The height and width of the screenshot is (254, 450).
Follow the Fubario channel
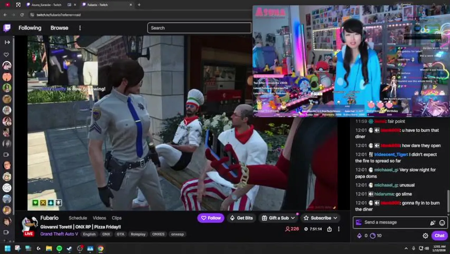click(211, 218)
